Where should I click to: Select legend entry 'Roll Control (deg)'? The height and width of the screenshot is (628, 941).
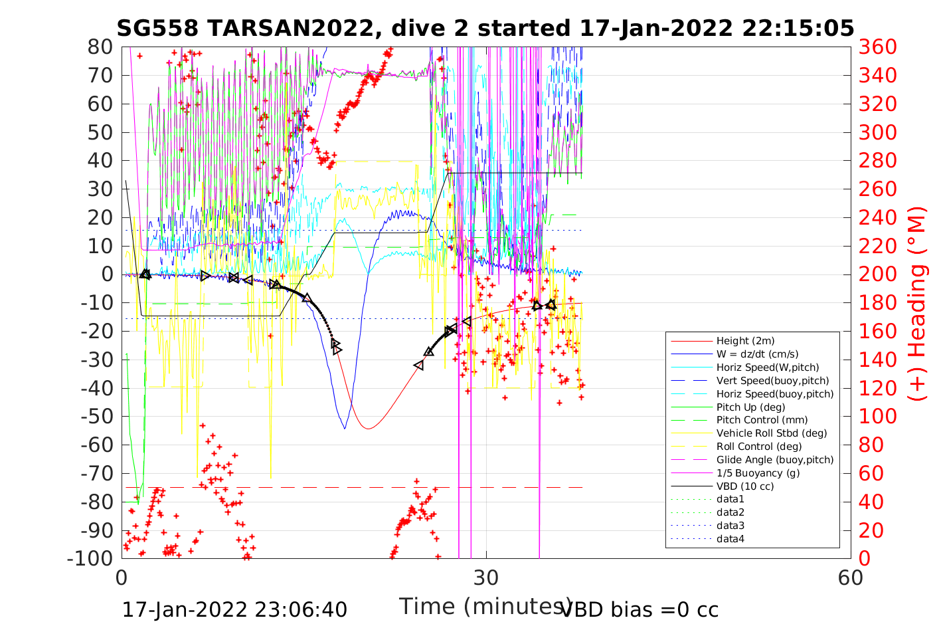coord(759,447)
